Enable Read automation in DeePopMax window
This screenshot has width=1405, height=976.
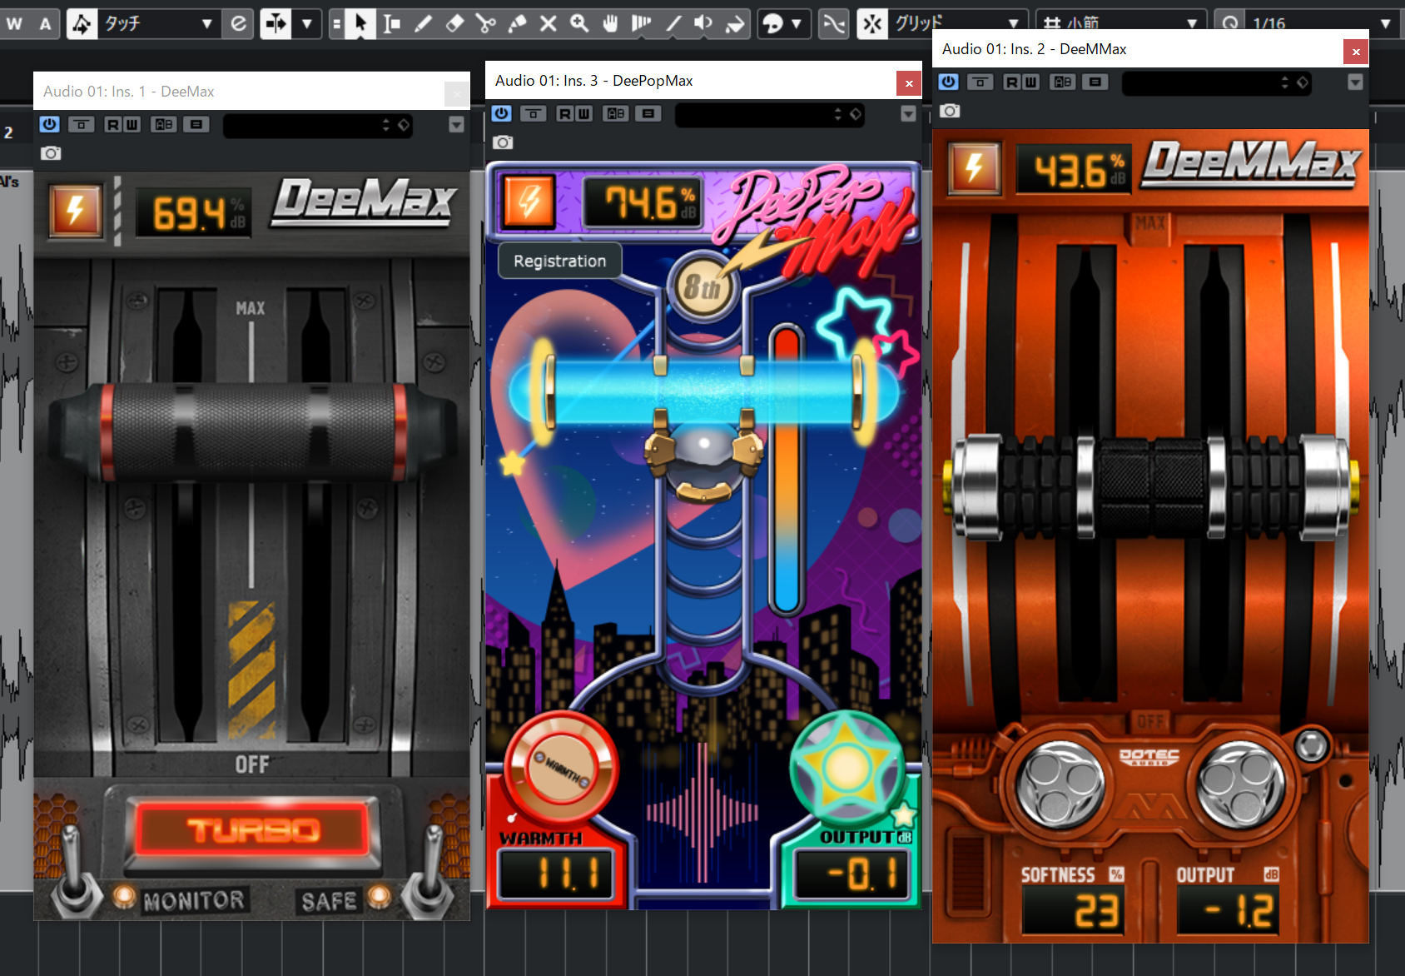[565, 114]
